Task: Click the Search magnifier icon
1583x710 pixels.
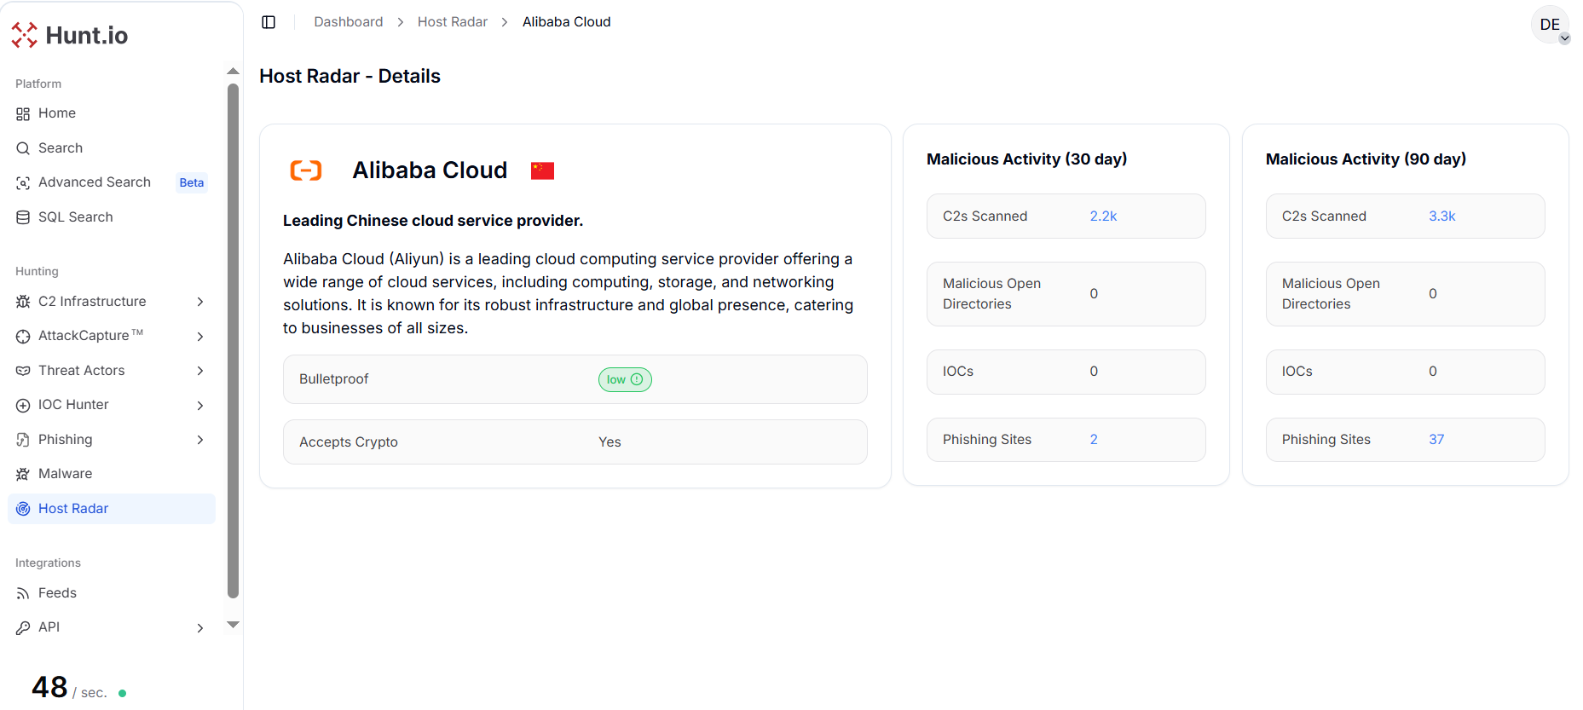Action: pyautogui.click(x=23, y=148)
